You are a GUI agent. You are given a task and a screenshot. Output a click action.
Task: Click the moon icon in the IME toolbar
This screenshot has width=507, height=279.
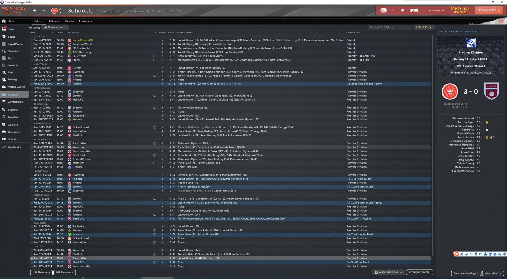(x=466, y=254)
